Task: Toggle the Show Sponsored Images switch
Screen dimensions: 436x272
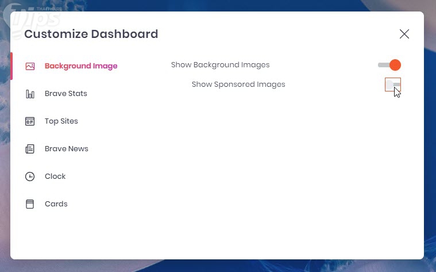Action: click(392, 85)
